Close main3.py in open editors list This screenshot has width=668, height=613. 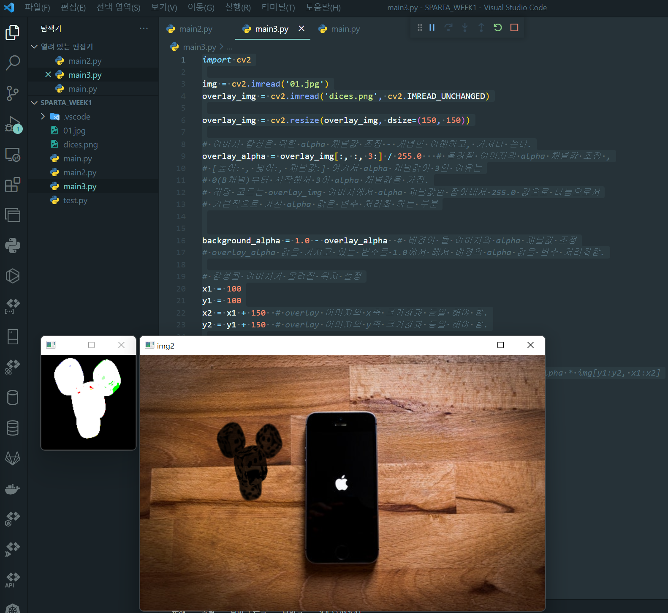pyautogui.click(x=48, y=75)
